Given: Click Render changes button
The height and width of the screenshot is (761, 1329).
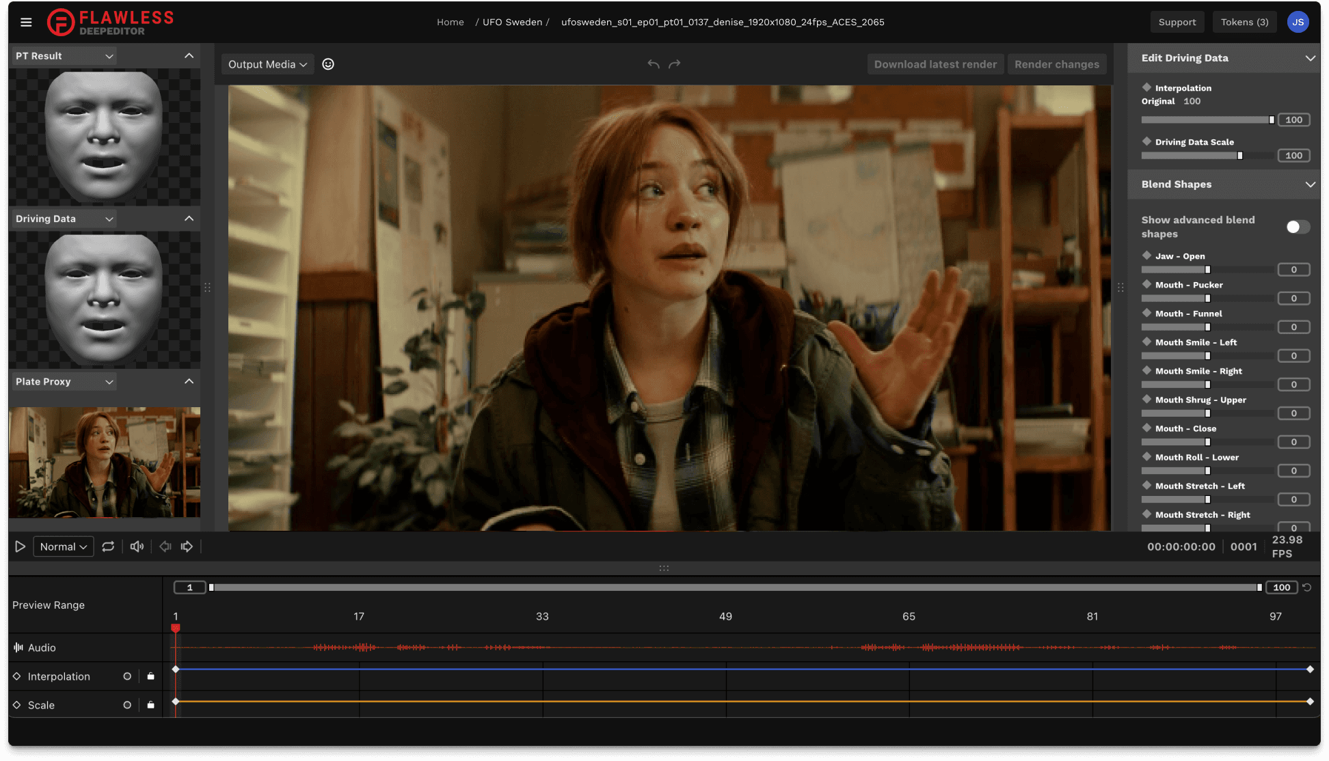Looking at the screenshot, I should click(1057, 64).
